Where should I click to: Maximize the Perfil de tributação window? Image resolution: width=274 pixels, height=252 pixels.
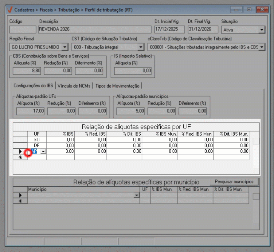(x=249, y=10)
